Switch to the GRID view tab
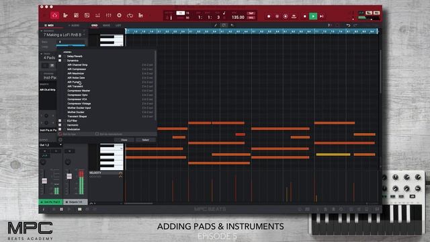 94,26
